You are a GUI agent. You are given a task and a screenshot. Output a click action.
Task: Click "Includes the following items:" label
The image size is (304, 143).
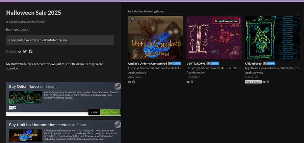146,11
